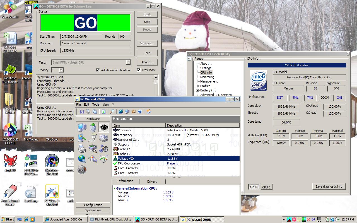
Task: Click the Copy icon in PC Wizard toolbar
Action: click(x=95, y=111)
